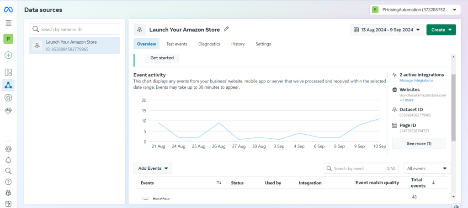Sort Total events descending arrow
This screenshot has width=468, height=208.
[433, 183]
